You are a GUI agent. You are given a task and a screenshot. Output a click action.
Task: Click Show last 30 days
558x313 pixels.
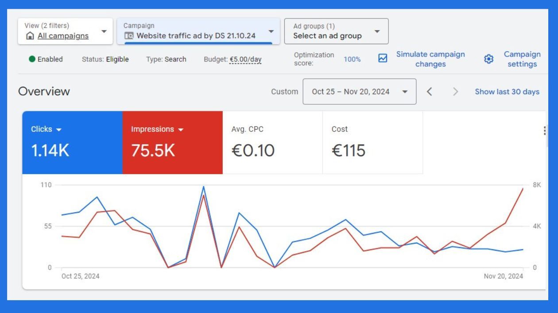tap(507, 92)
